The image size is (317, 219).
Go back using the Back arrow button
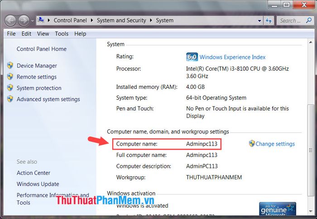coord(10,20)
